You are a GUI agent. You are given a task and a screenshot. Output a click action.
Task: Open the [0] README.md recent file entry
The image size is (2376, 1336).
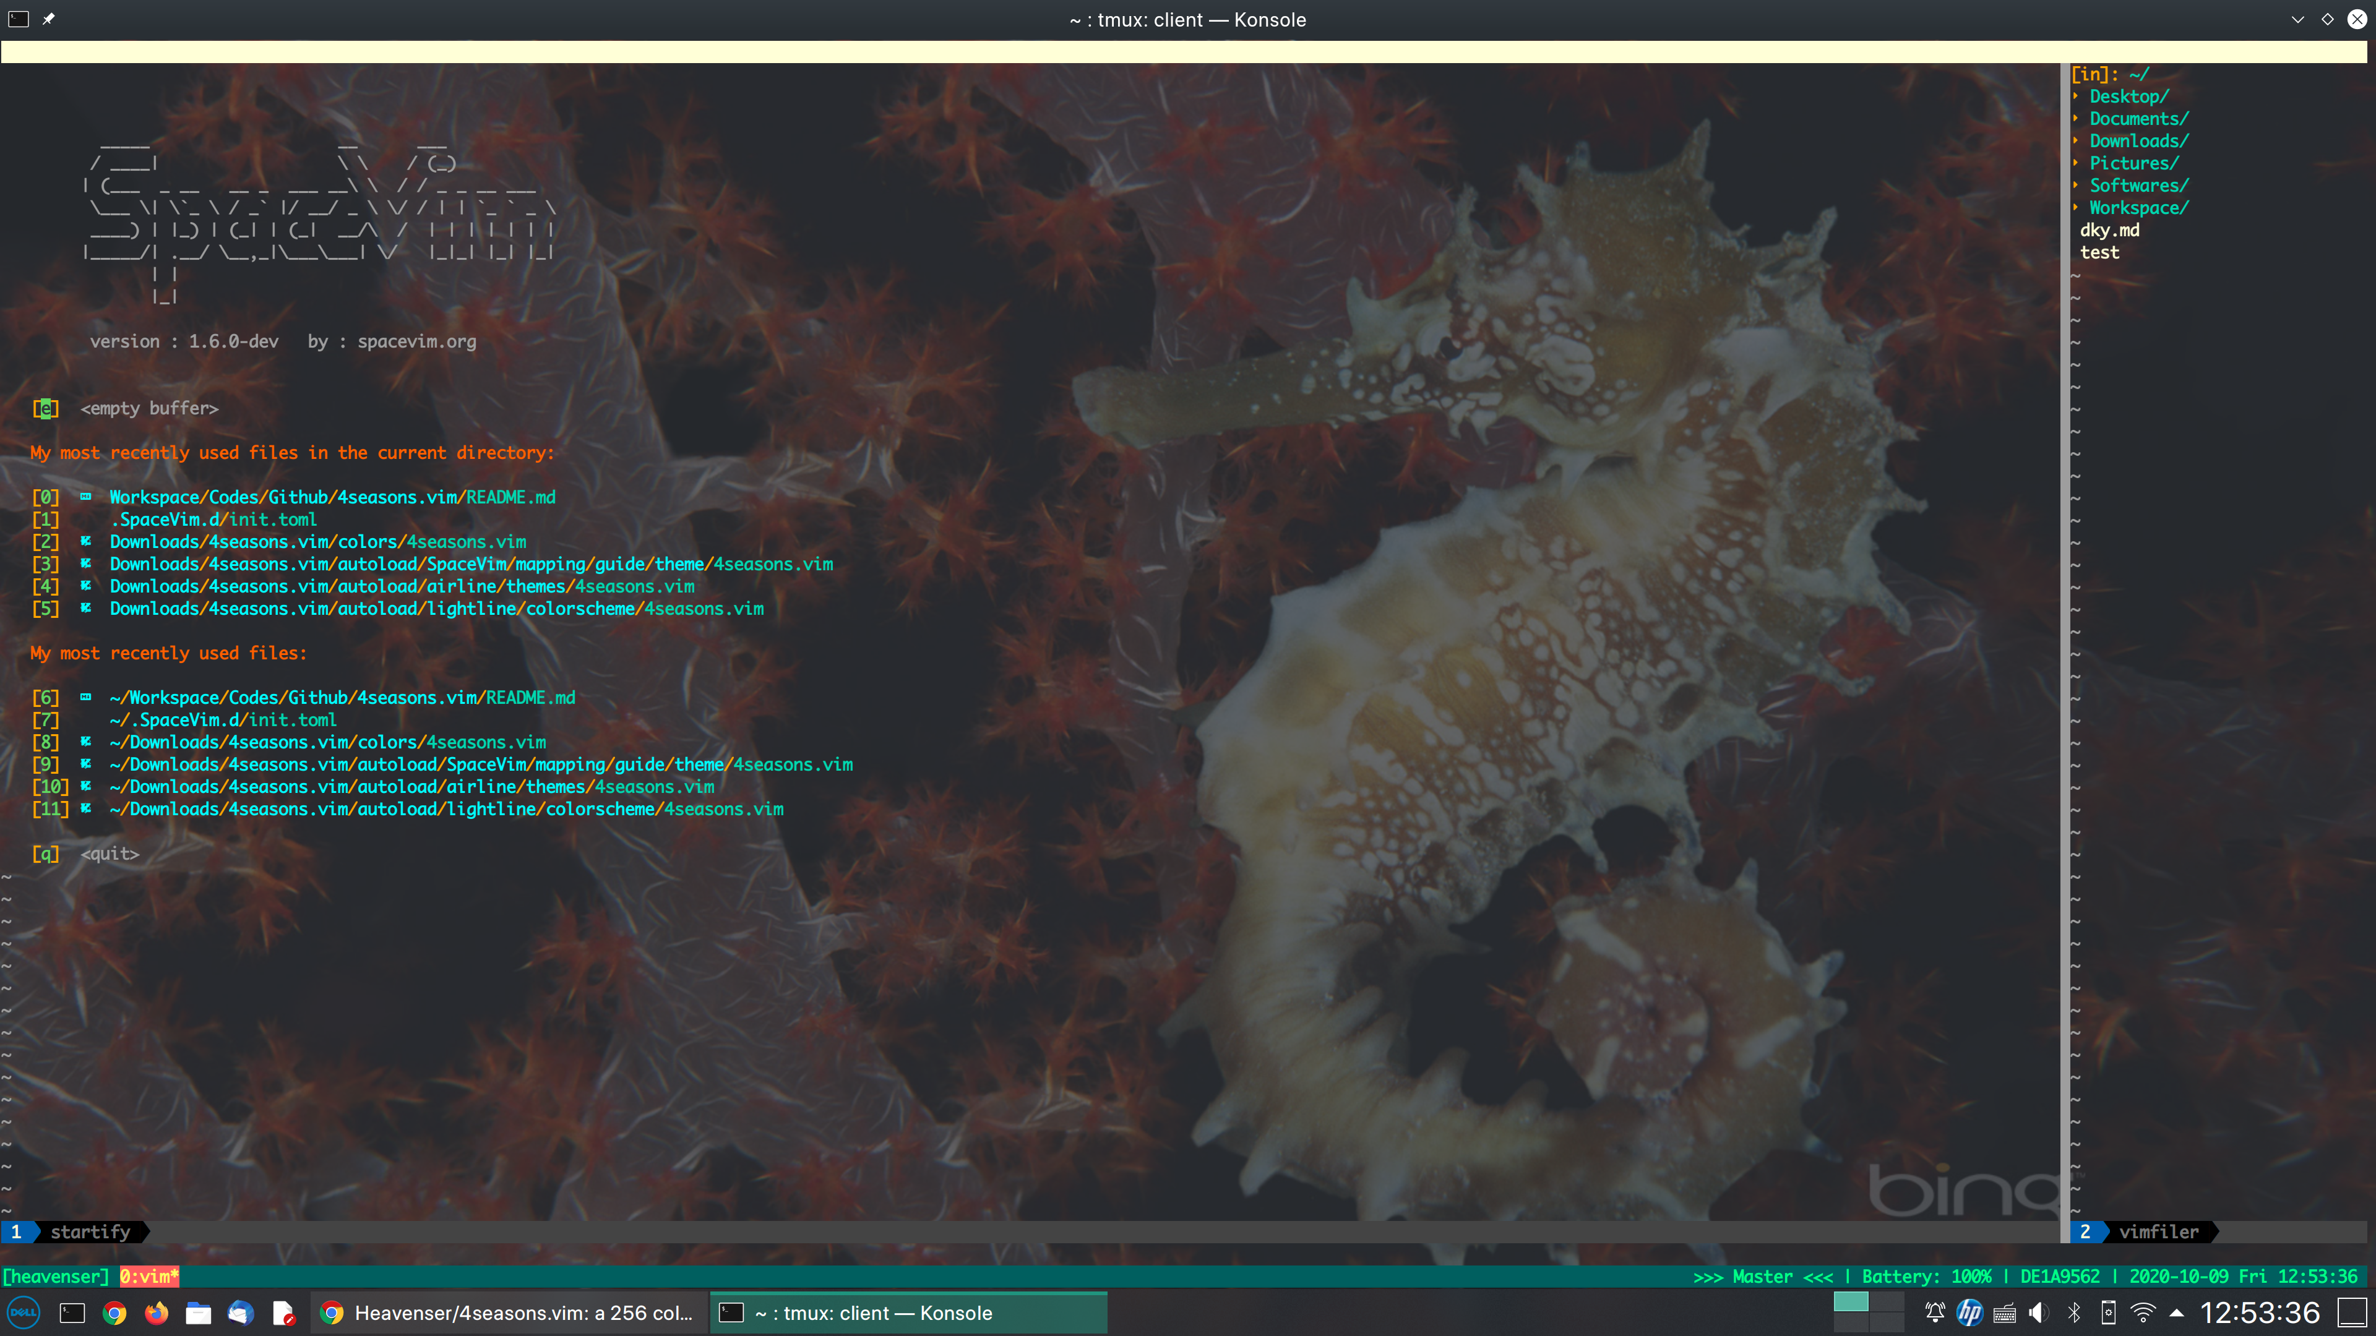[x=332, y=497]
